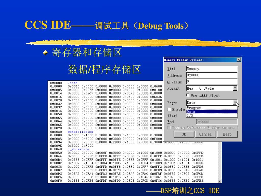The height and width of the screenshot is (196, 261).
Task: Click address 0x0028: row label
Action: click(57, 100)
